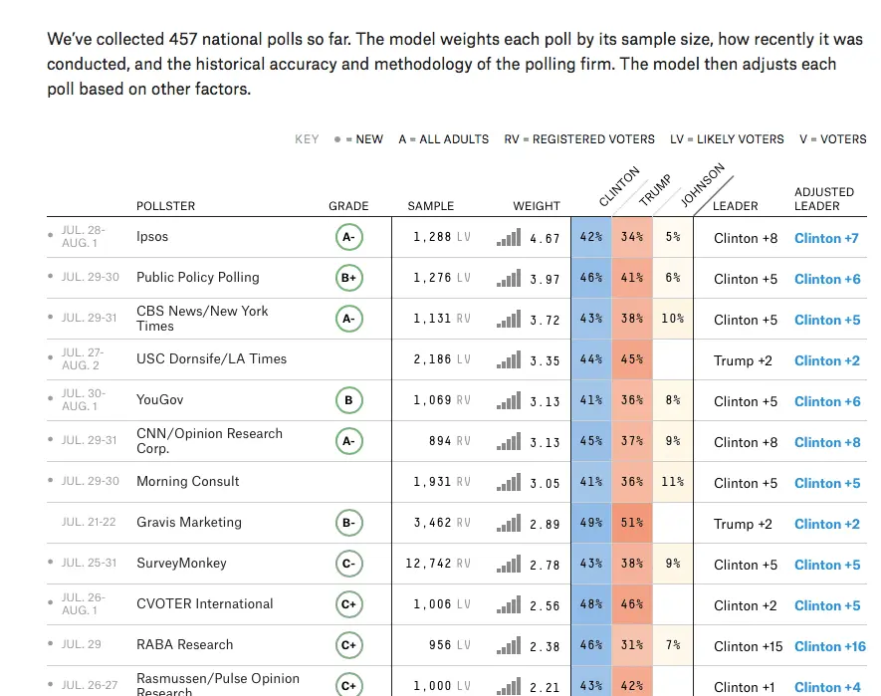The width and height of the screenshot is (881, 696).
Task: Click the POLLSTER column header
Action: 165,206
